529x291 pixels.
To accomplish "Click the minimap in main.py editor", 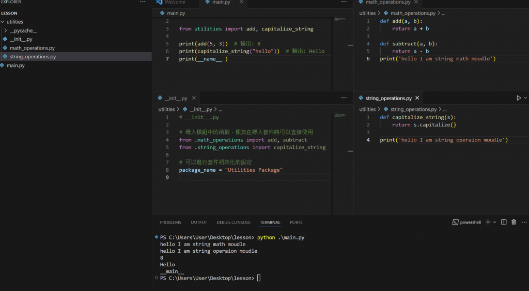I will coord(340,19).
